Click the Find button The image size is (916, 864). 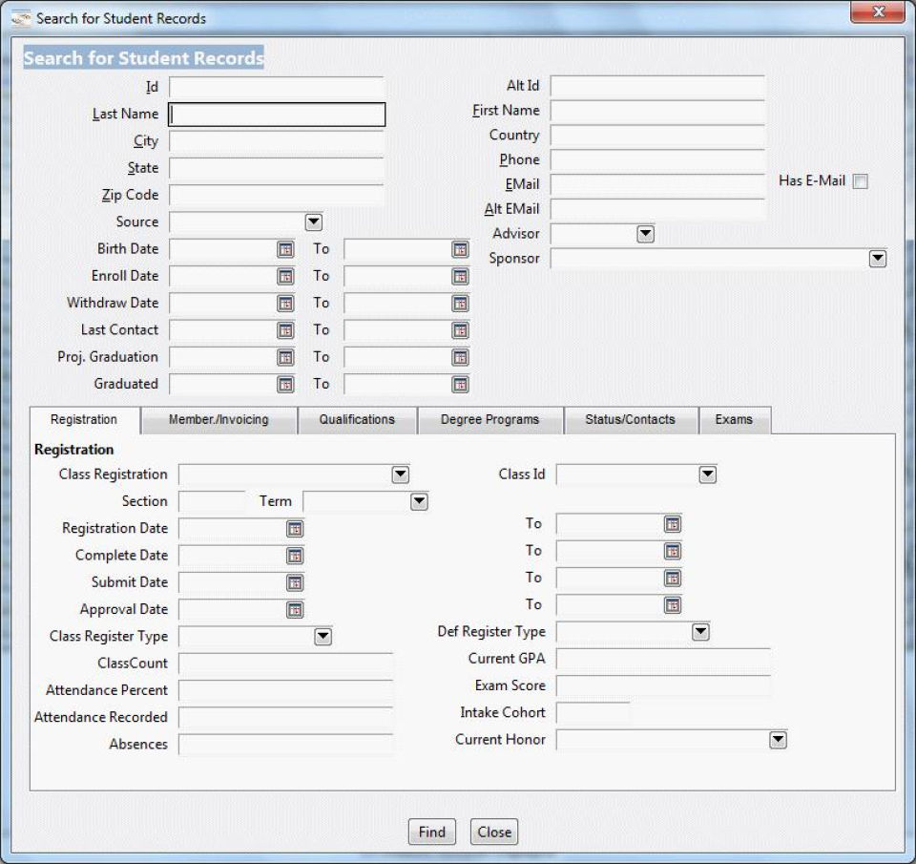tap(431, 832)
